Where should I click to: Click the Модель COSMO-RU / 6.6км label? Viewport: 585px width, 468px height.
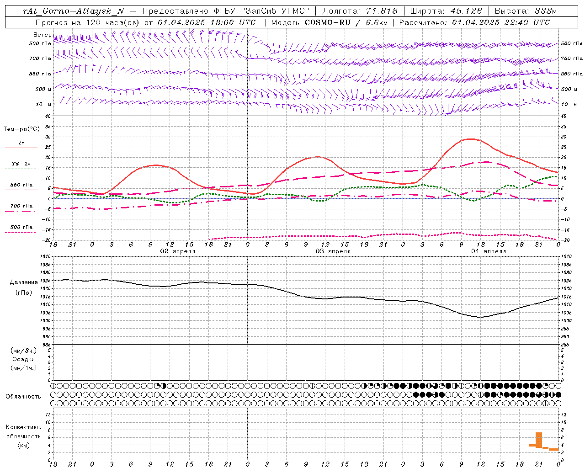pos(329,22)
